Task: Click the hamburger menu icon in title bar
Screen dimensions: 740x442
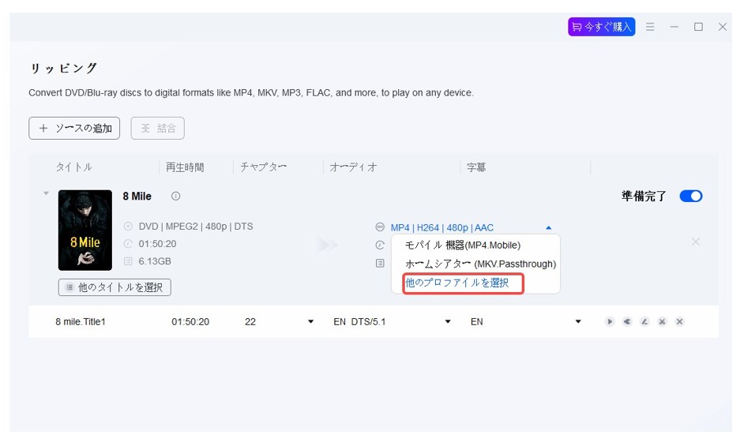Action: click(650, 27)
